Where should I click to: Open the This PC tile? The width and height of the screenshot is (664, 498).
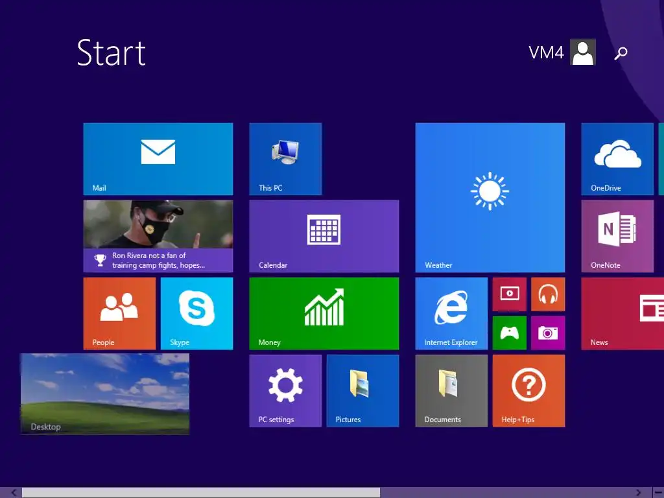(x=285, y=159)
